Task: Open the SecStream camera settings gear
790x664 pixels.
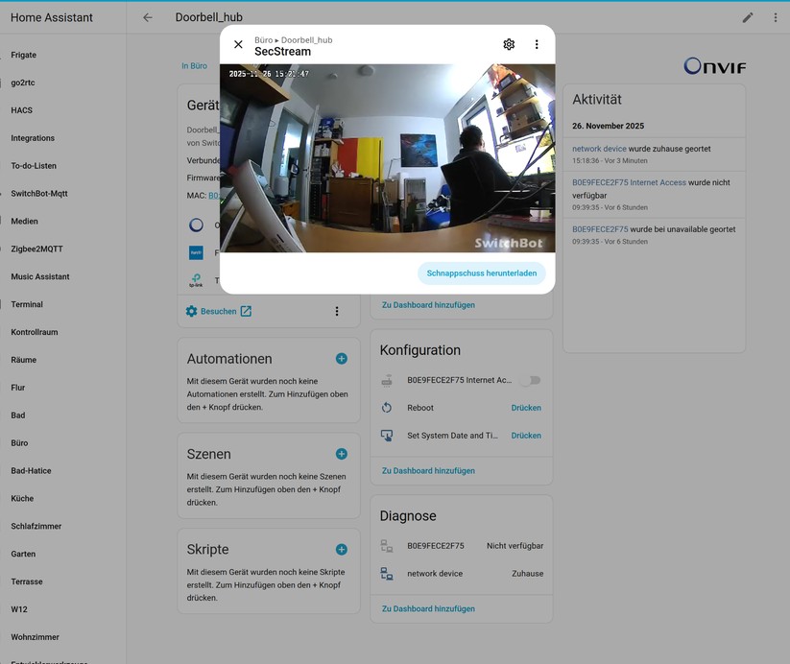Action: click(508, 44)
